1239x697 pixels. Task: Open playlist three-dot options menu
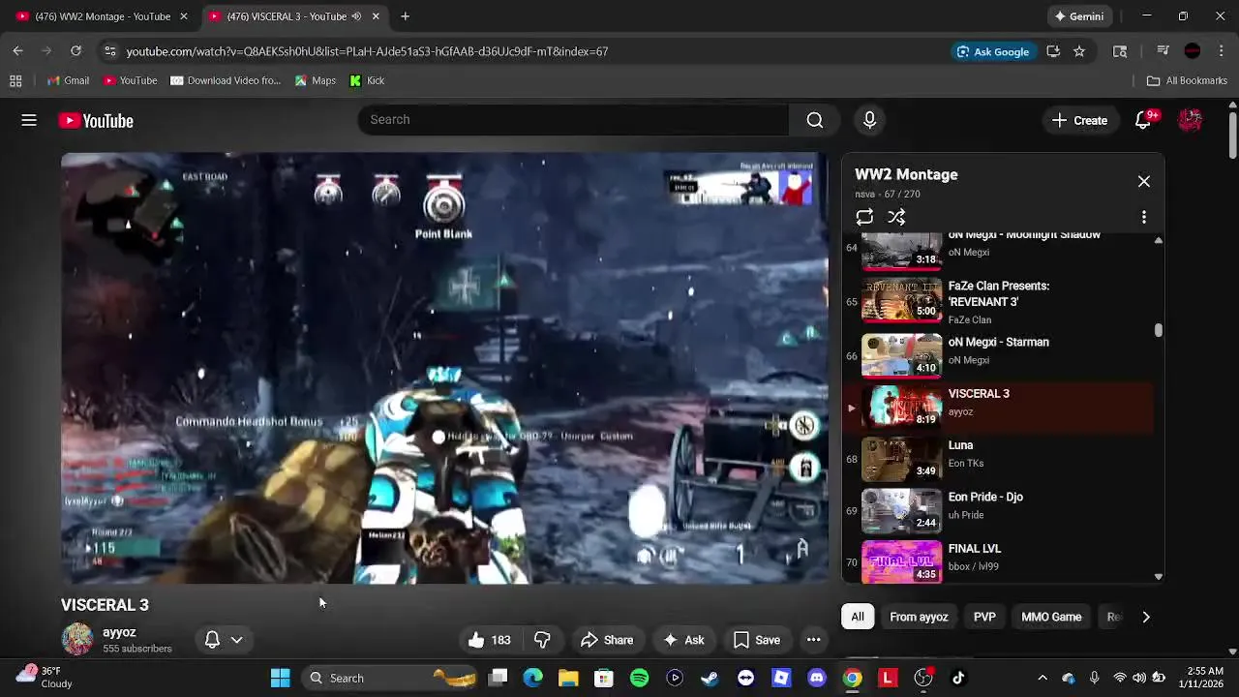coord(1143,217)
